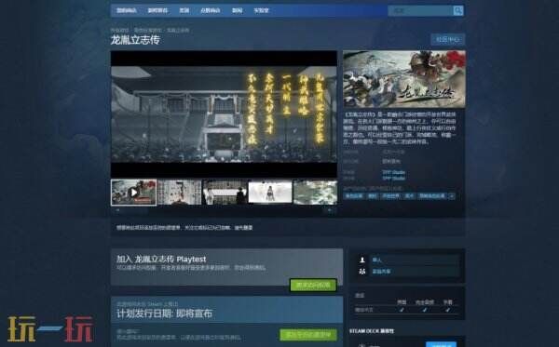Click the full audio language checkmark
This screenshot has width=559, height=347.
[x=424, y=310]
